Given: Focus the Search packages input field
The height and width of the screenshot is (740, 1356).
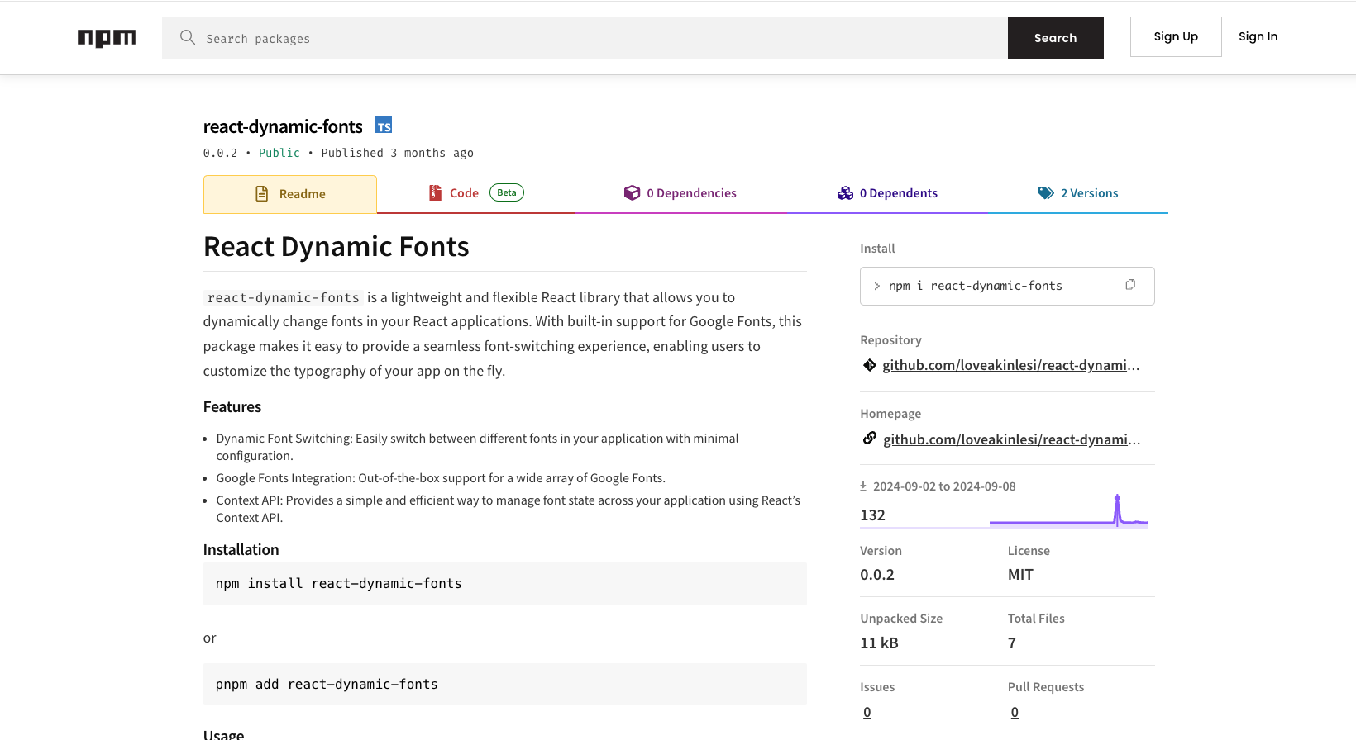Looking at the screenshot, I should tap(585, 38).
